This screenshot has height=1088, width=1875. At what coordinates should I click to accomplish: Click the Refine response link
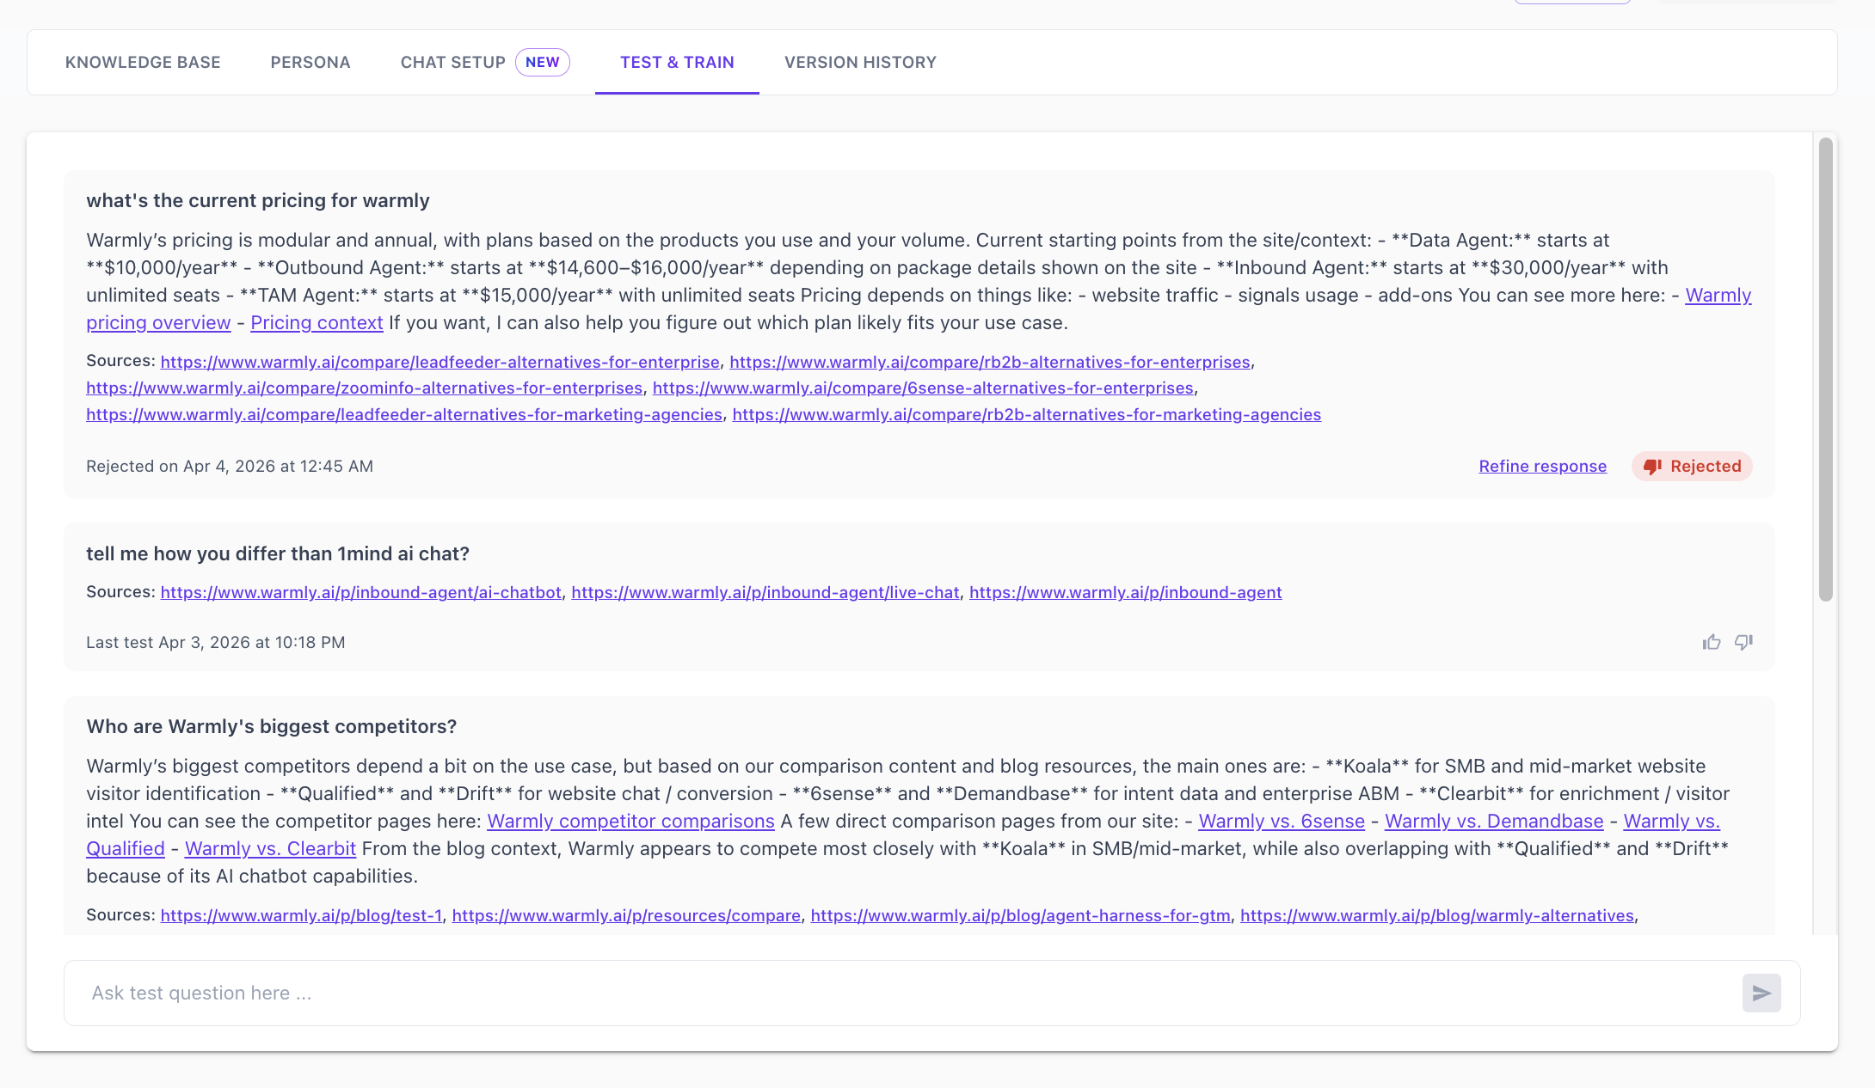[1542, 466]
